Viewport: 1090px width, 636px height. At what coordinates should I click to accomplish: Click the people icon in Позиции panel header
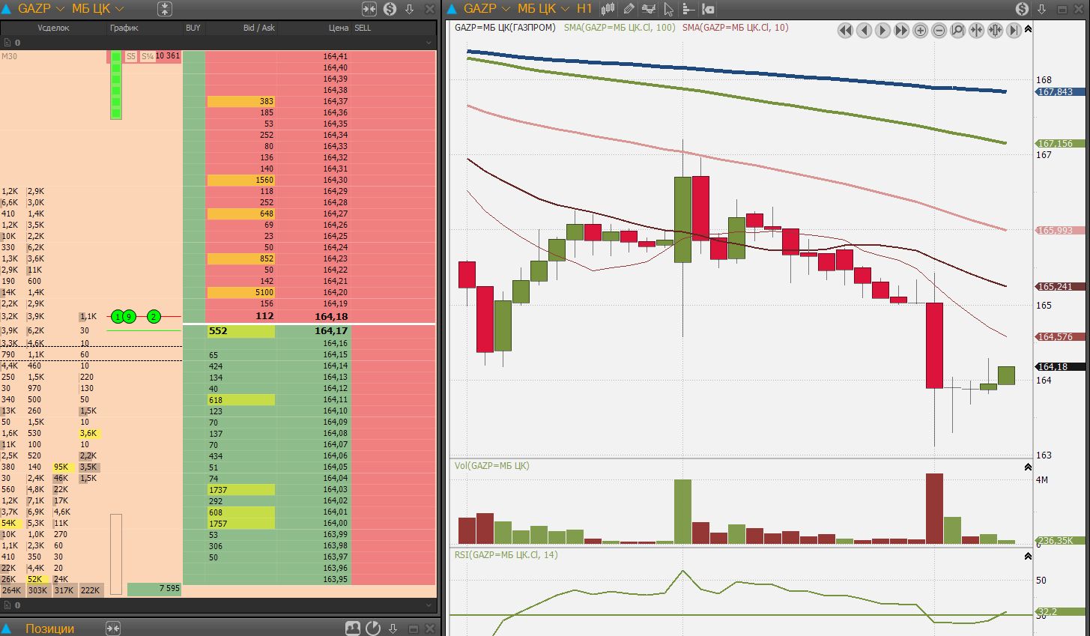352,629
